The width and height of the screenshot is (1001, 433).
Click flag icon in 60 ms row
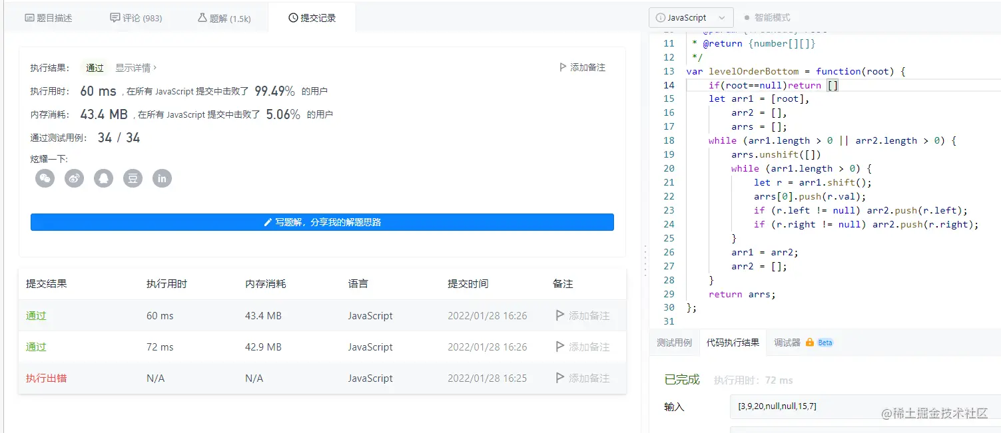coord(560,316)
